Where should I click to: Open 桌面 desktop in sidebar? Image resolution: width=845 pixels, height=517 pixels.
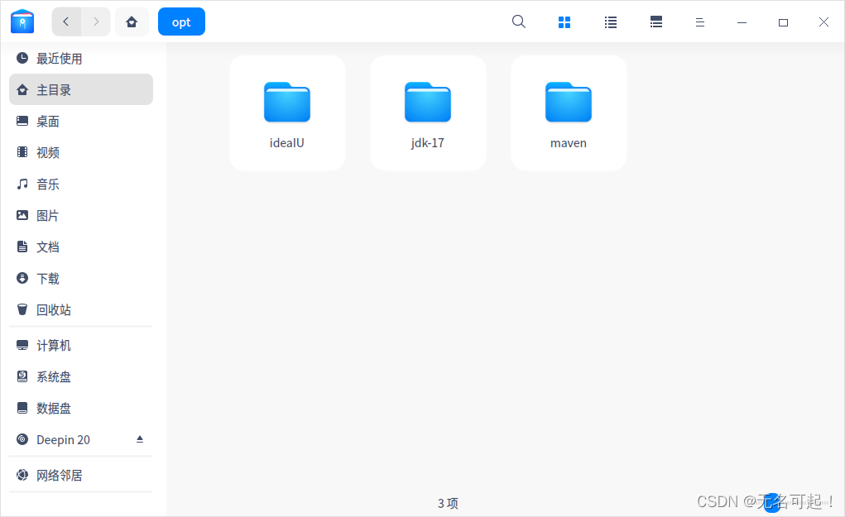tap(81, 121)
